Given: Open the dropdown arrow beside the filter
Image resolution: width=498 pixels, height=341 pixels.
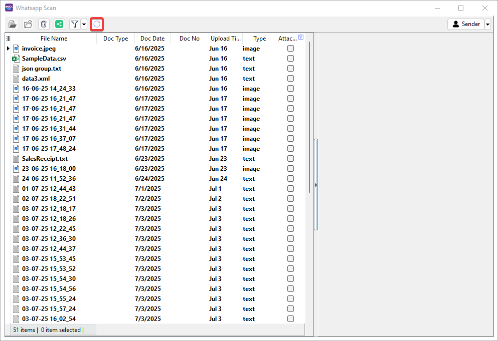Looking at the screenshot, I should [84, 24].
